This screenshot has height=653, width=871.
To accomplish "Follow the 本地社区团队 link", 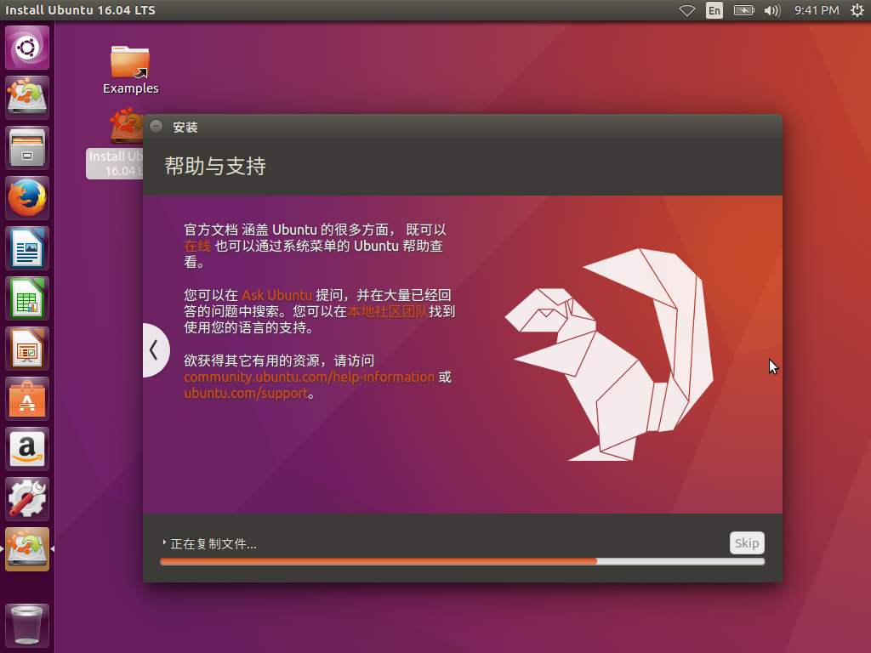I will (x=388, y=311).
